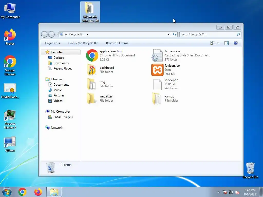Expand the arrow before Recycle Bin breadcrumb
Image resolution: width=263 pixels, height=197 pixels.
[x=66, y=34]
